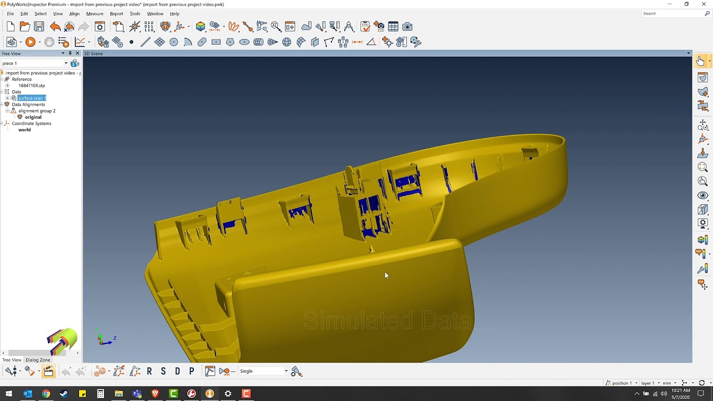Viewport: 713px width, 401px height.
Task: Create a point feature via dot icon
Action: click(131, 42)
